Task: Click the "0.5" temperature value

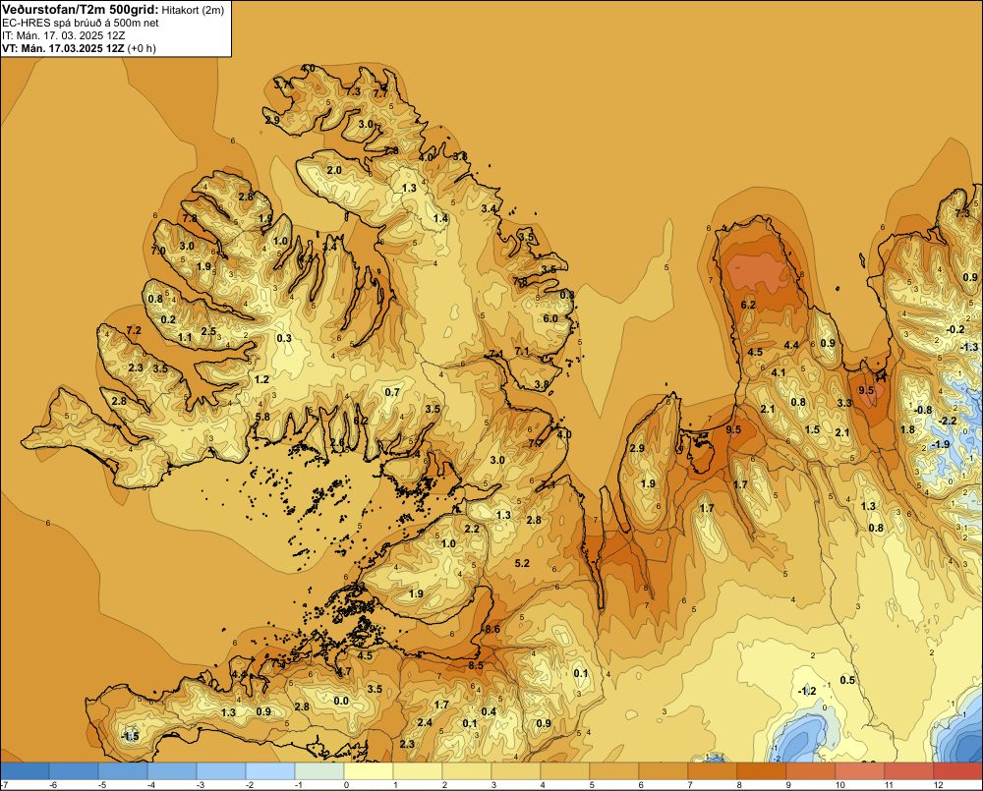Action: coord(847,680)
